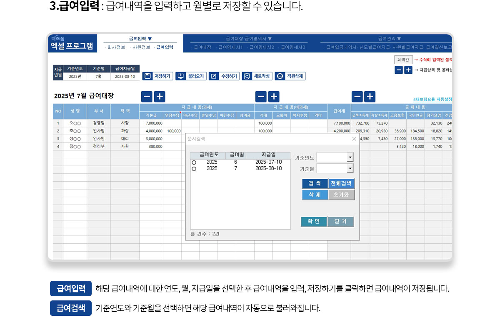Close the 문서검색 dialog with X

pyautogui.click(x=354, y=139)
